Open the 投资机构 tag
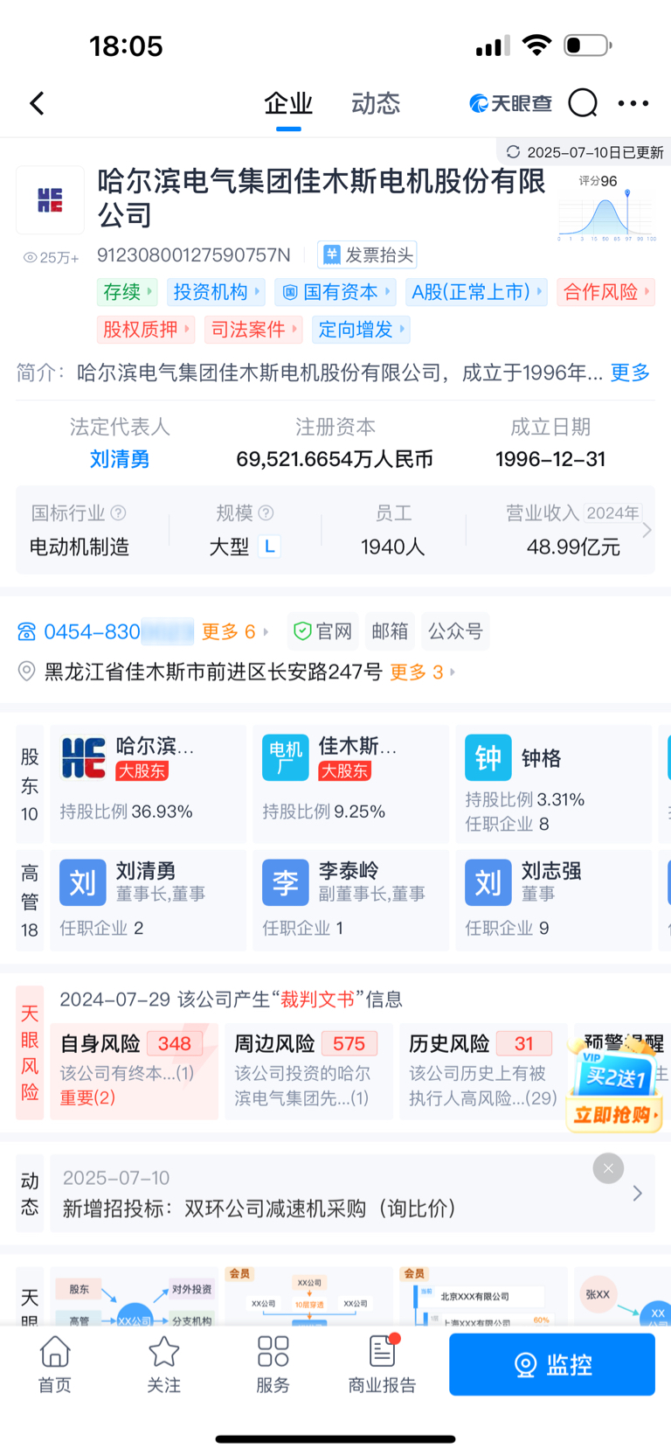 click(x=215, y=292)
